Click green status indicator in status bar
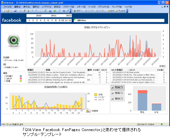 [162, 124]
